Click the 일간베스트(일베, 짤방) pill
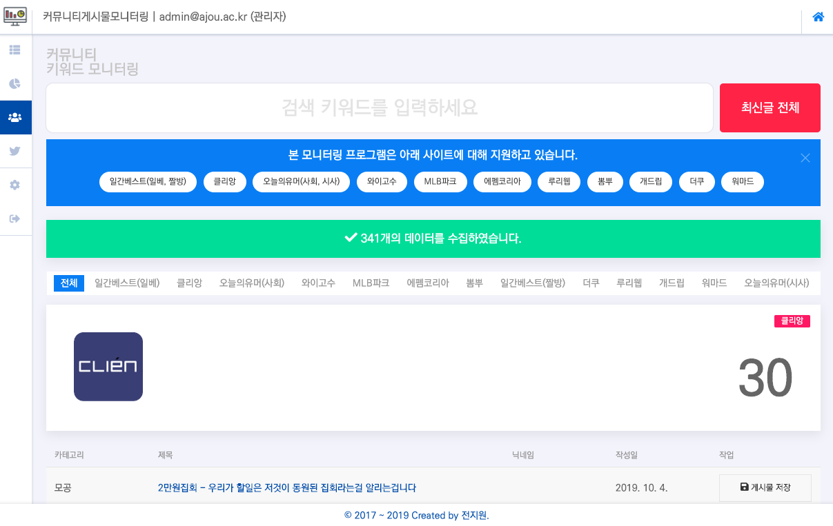 (x=148, y=182)
